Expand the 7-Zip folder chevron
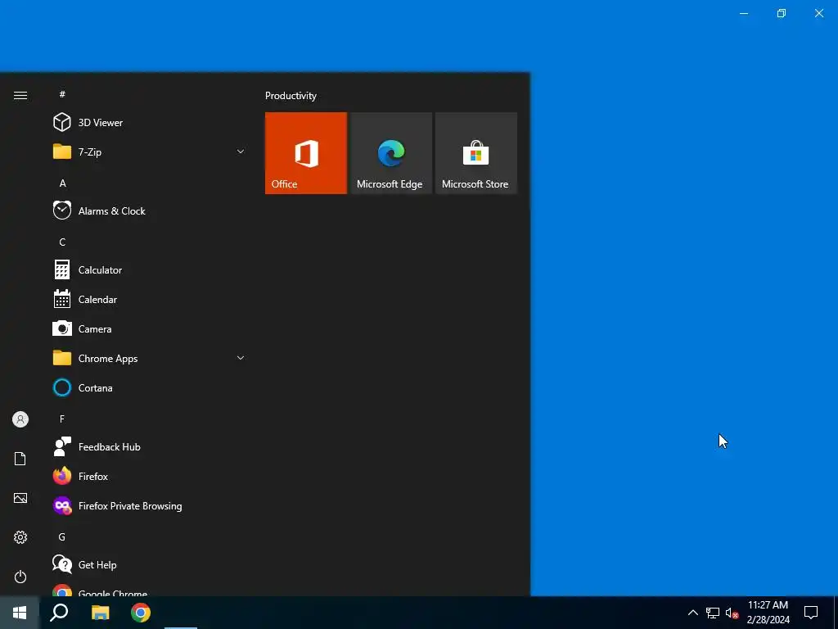 click(241, 152)
